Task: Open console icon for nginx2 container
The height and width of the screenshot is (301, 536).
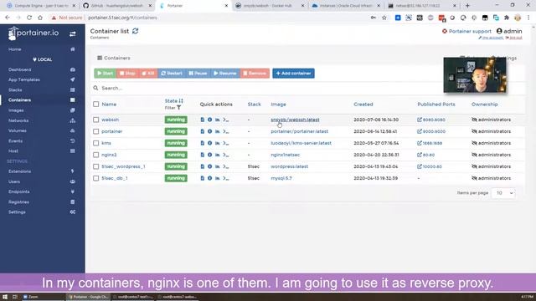Action: point(225,155)
